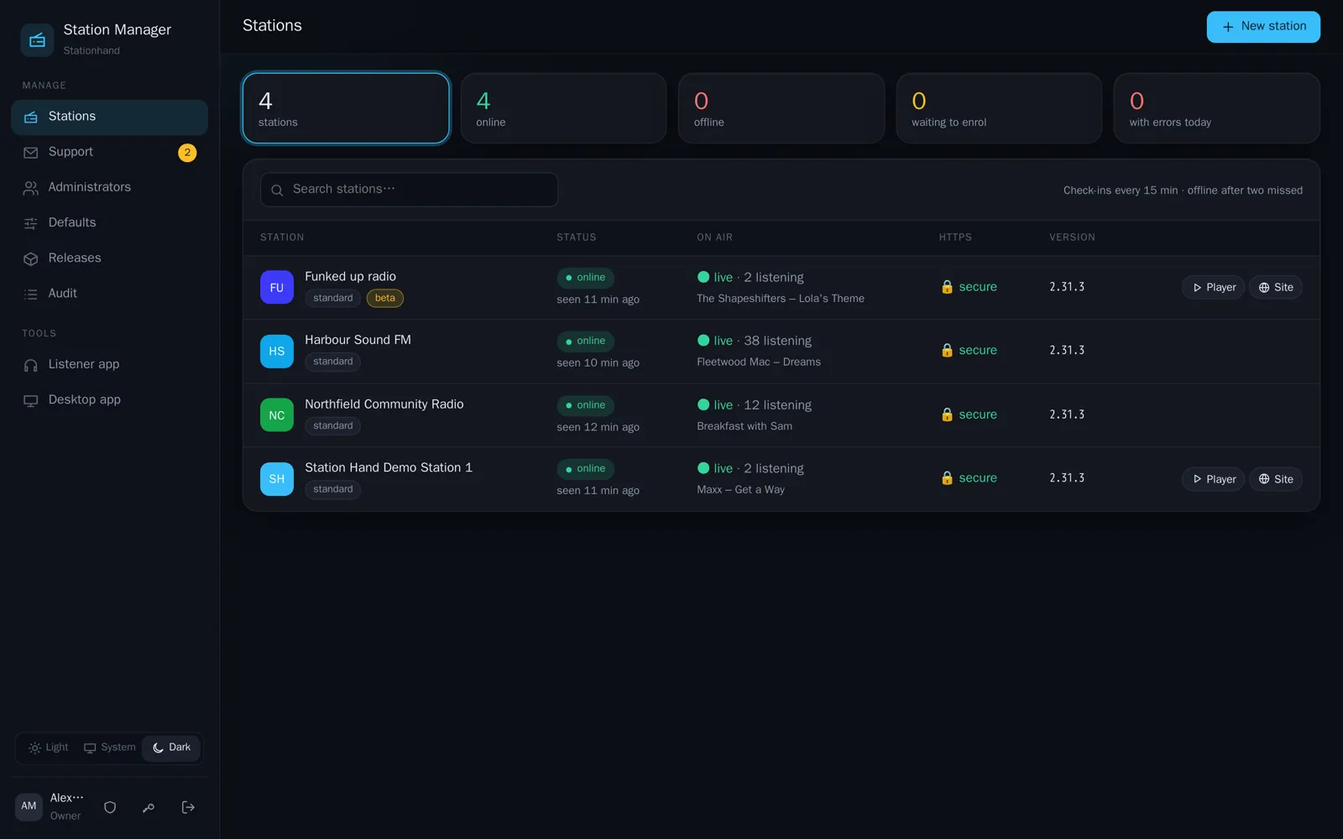Open Support in the sidebar
Screen dimensions: 1343x839
point(109,152)
